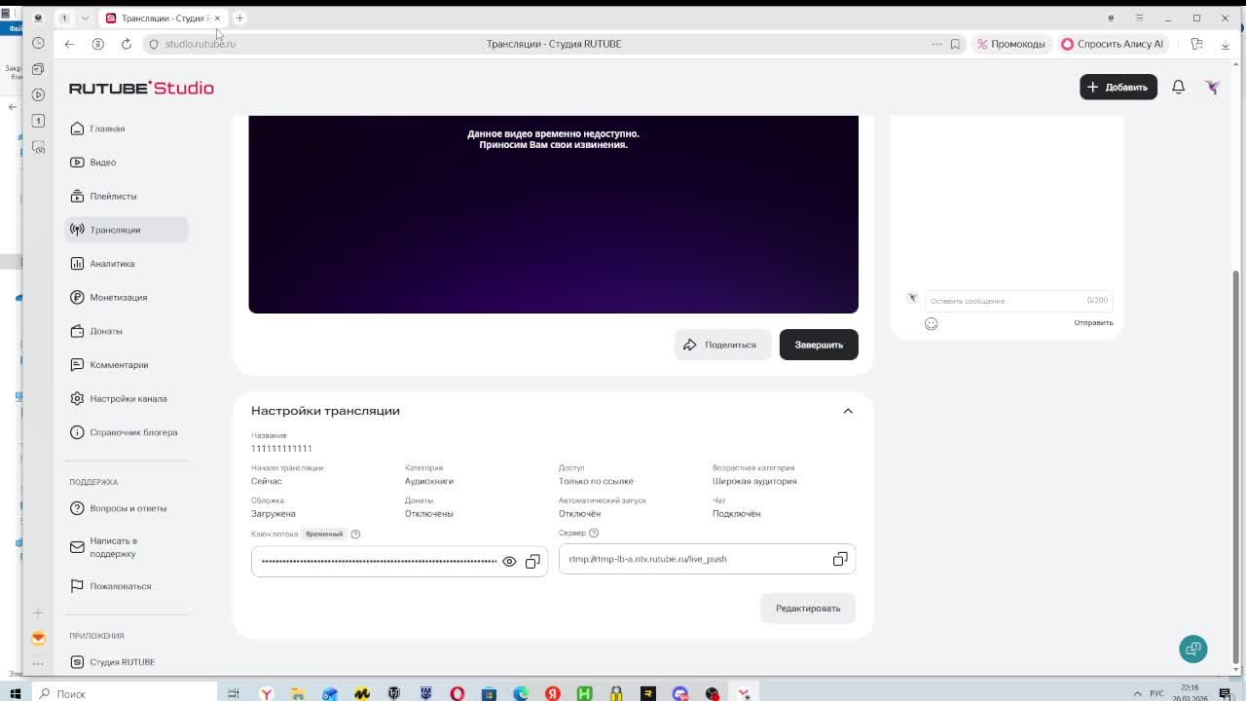Click Отправить in the chat

pos(1093,322)
